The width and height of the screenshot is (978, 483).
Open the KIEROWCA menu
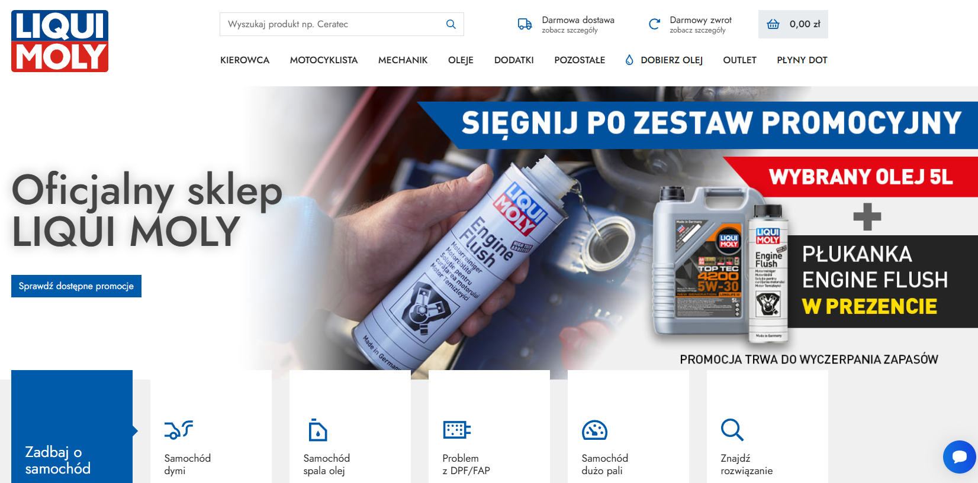244,60
